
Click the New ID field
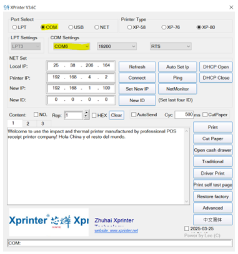81,100
